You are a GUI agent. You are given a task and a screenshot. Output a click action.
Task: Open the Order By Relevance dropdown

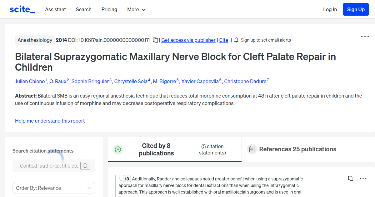(54, 188)
